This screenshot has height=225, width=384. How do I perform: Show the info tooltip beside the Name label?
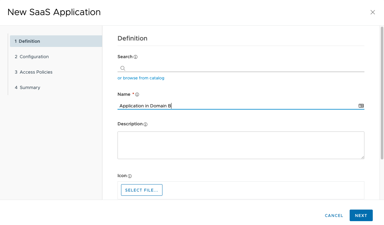tap(137, 94)
